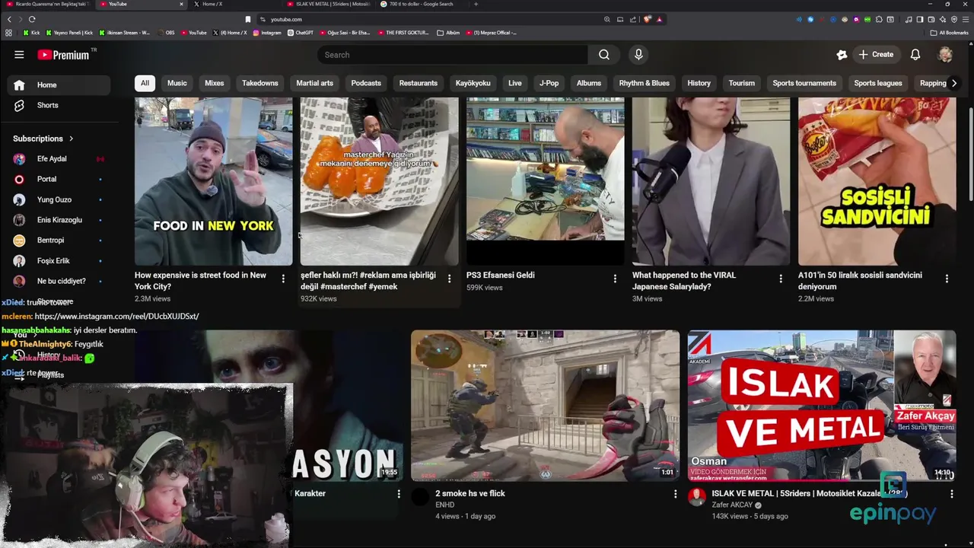Image resolution: width=974 pixels, height=548 pixels.
Task: Open the hamburger guide menu
Action: (x=19, y=55)
